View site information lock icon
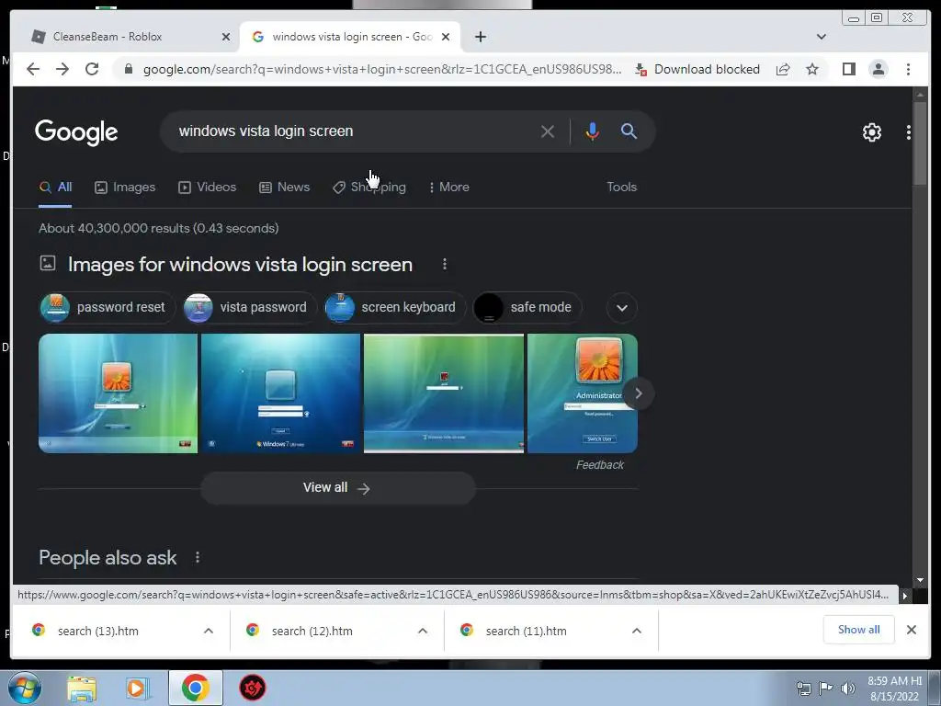 [x=128, y=69]
